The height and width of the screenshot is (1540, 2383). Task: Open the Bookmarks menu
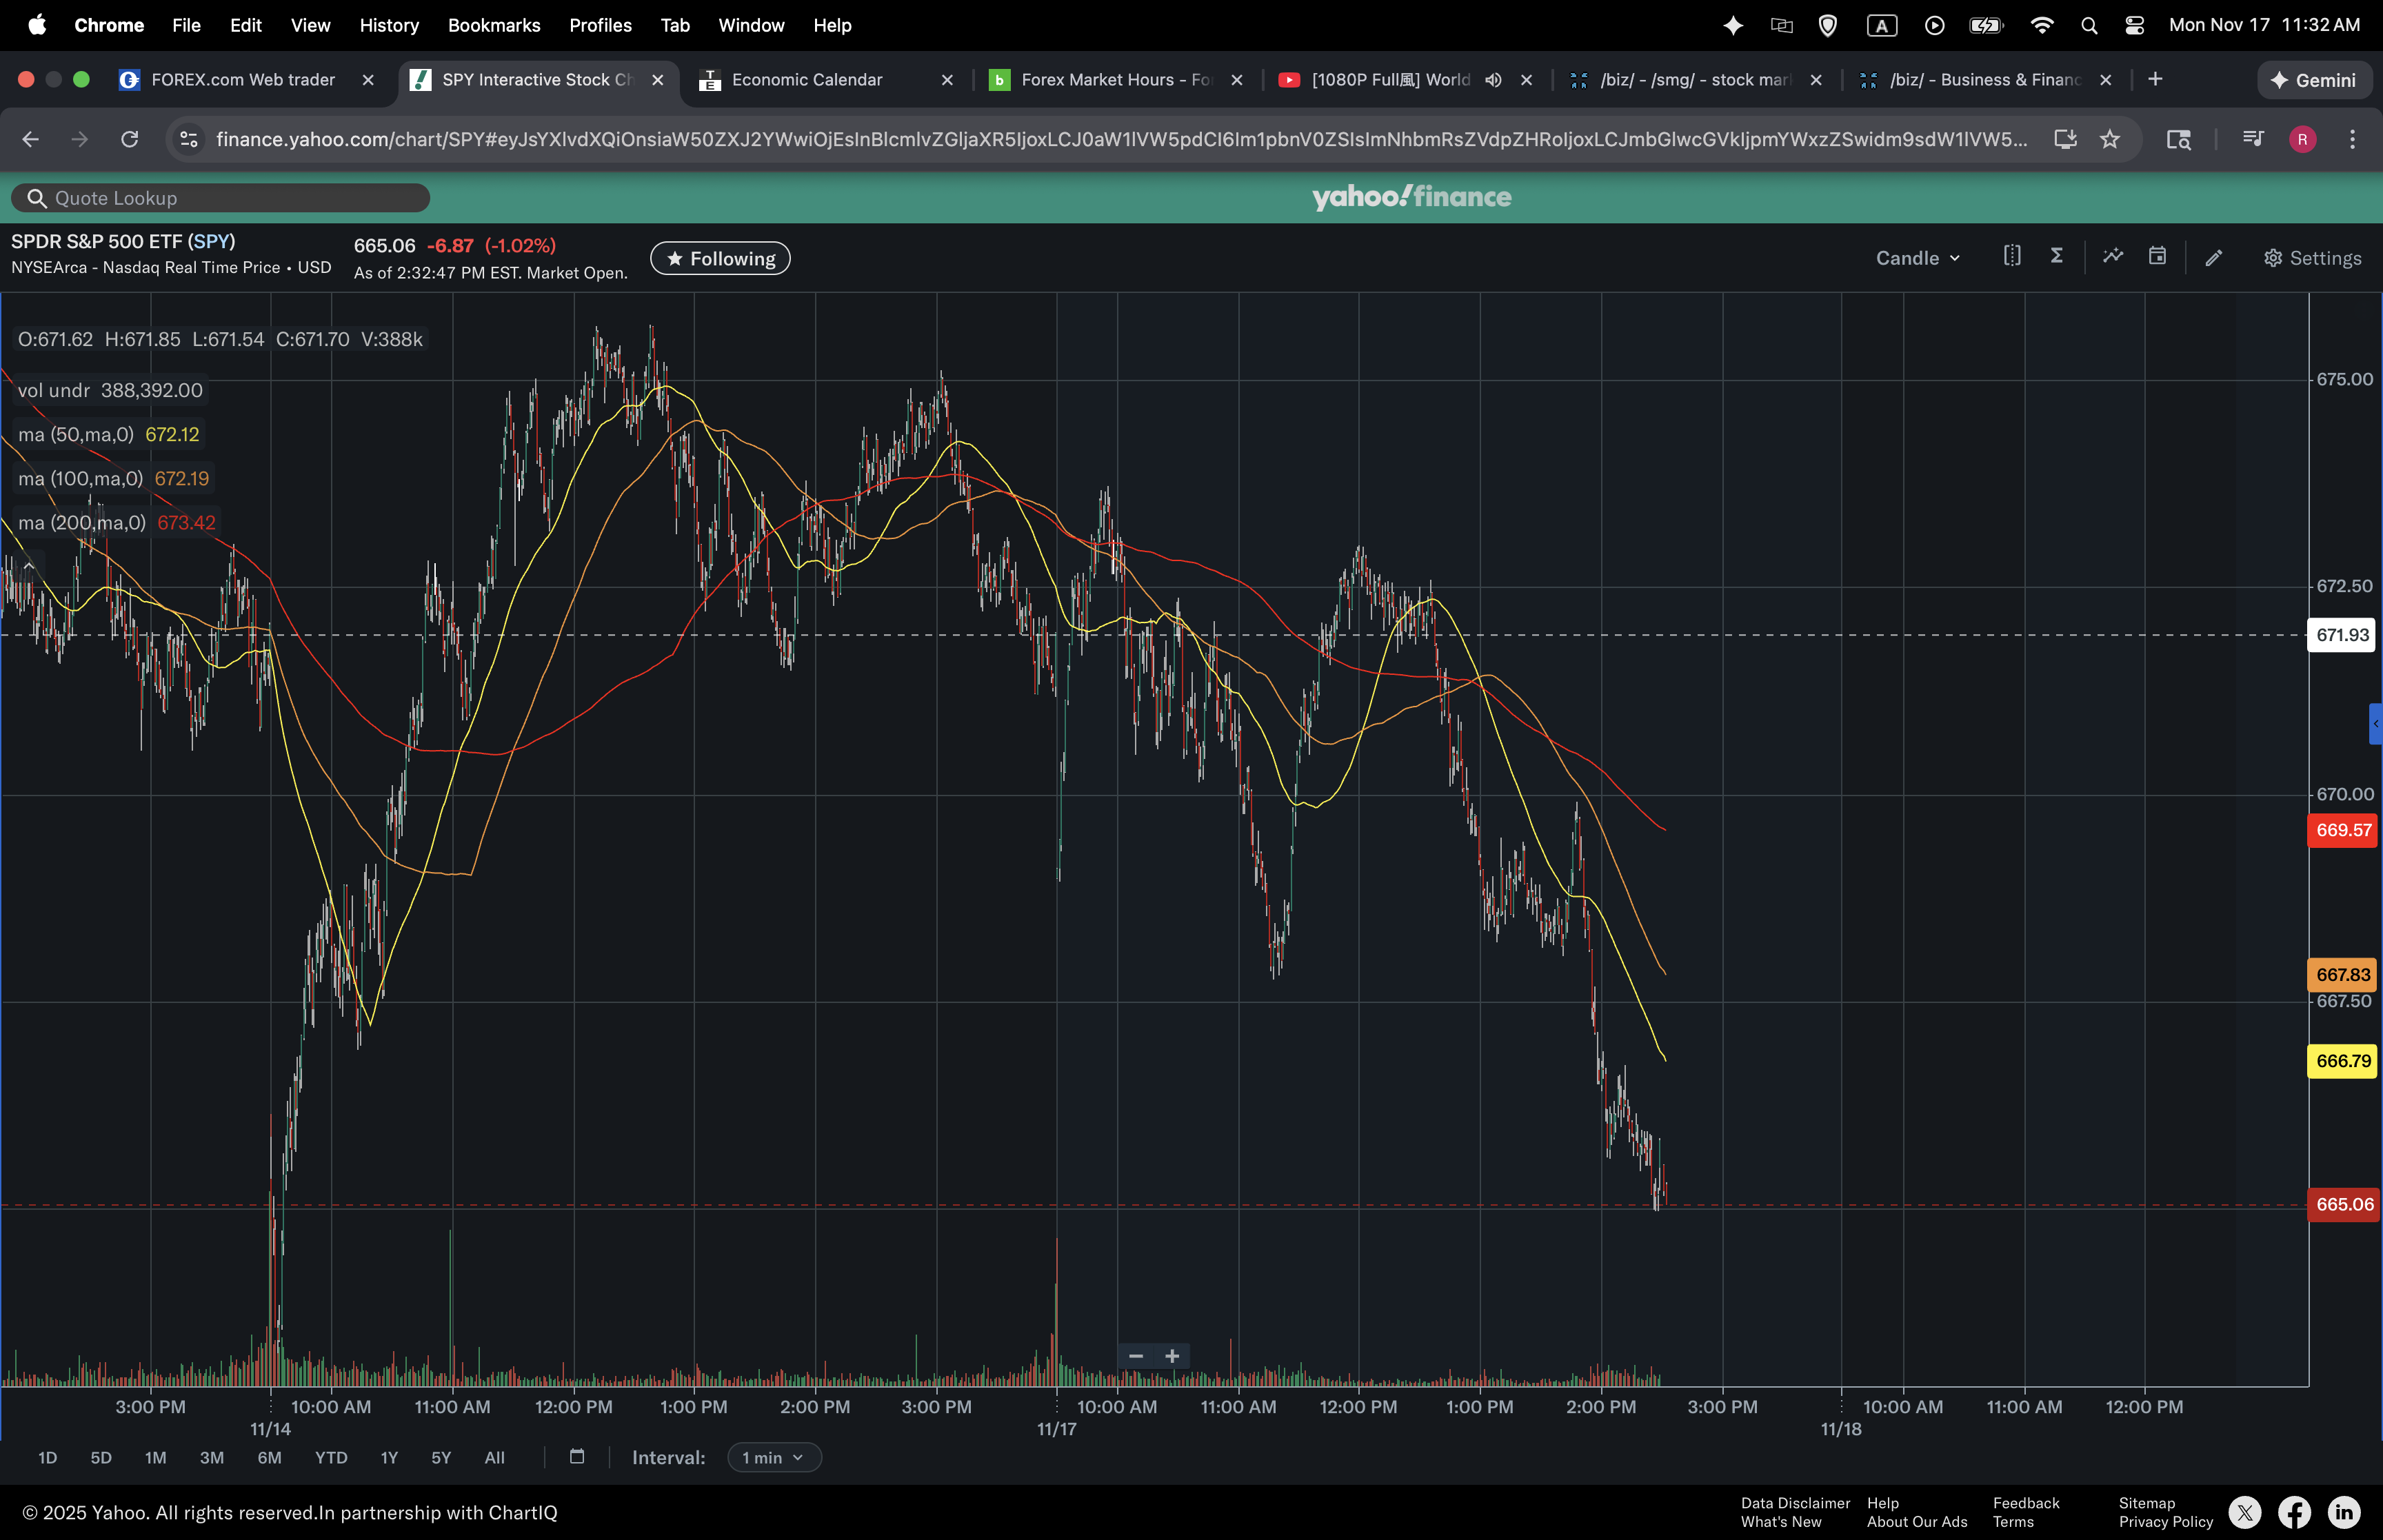click(x=494, y=25)
